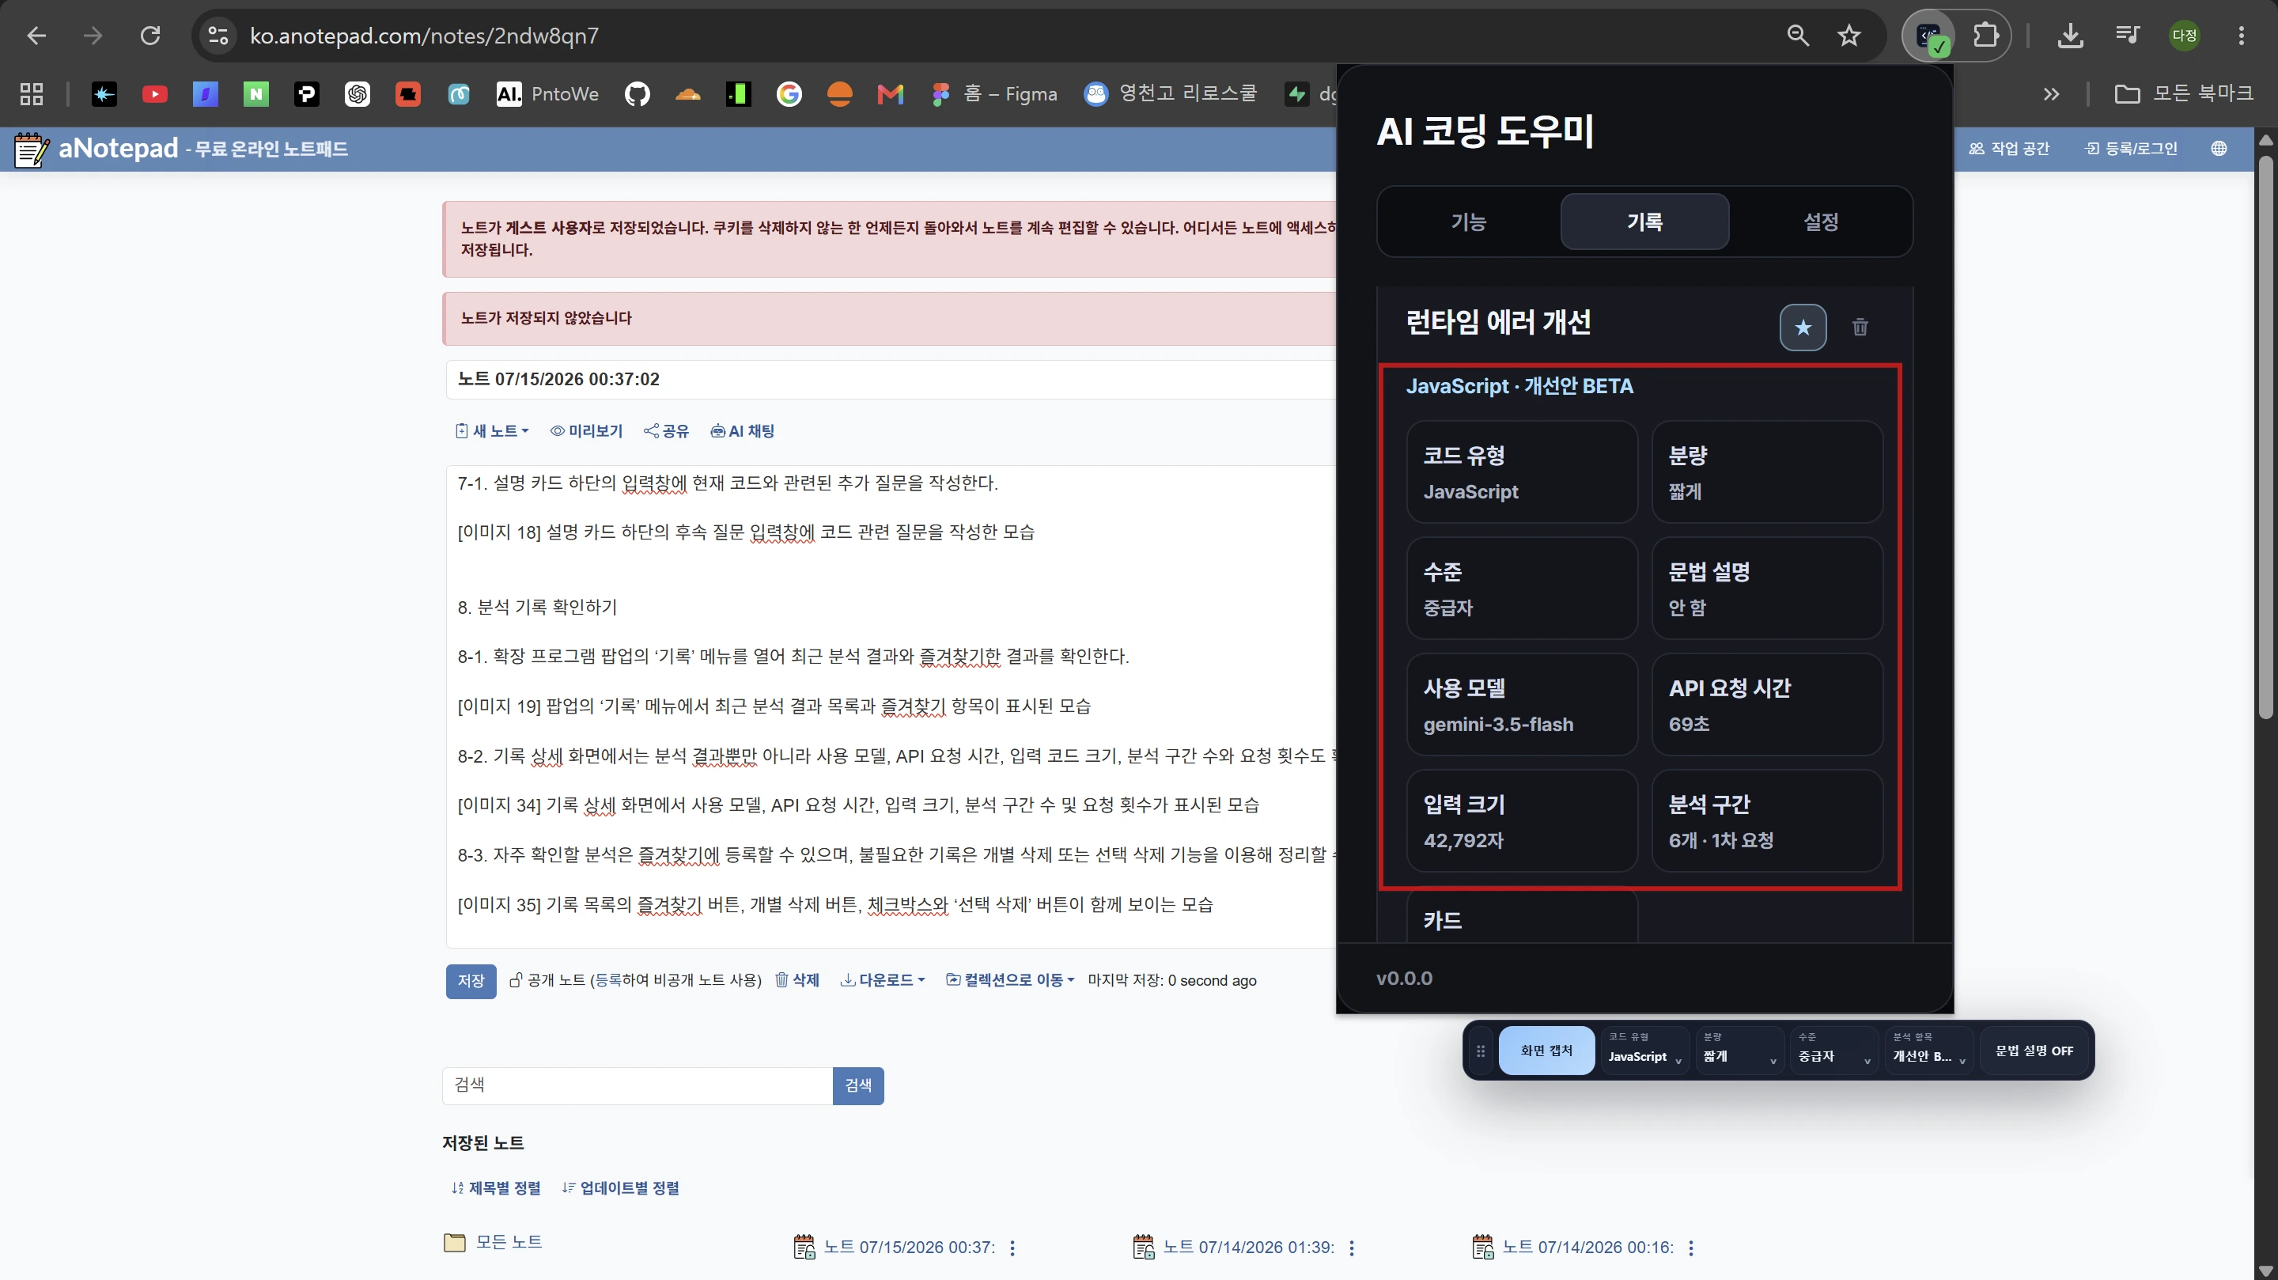Open the ChatGPT bookmark icon

[x=358, y=94]
